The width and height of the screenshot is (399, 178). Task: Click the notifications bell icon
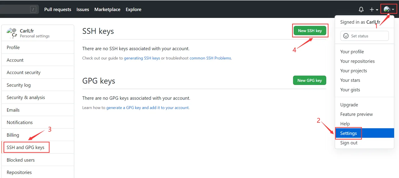pos(361,9)
